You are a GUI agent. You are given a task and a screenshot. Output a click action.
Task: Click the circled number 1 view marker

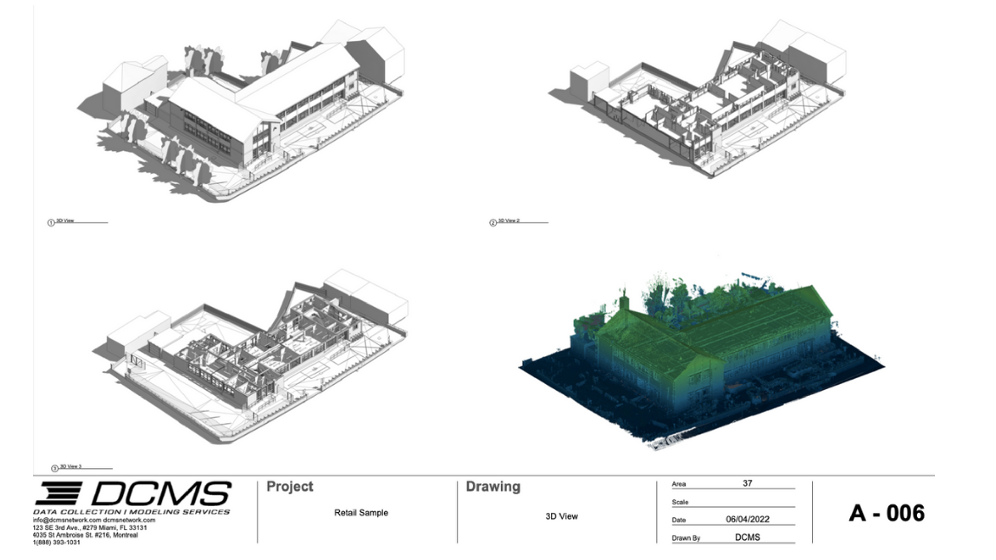[51, 223]
